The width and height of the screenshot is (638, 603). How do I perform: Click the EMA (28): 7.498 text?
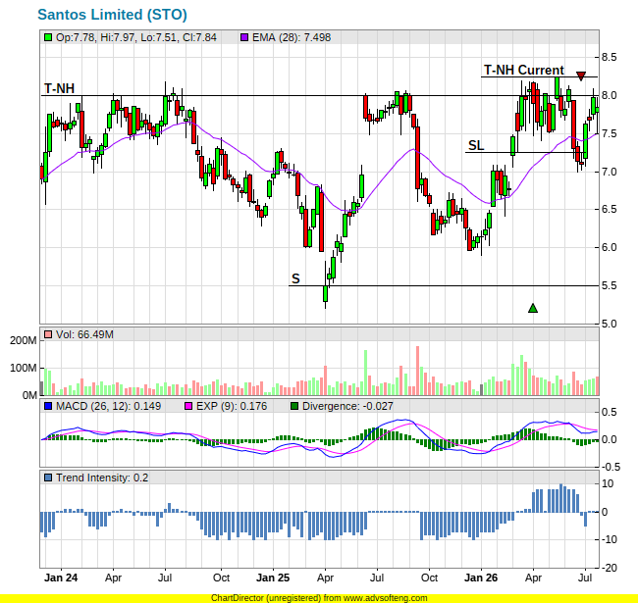[x=292, y=37]
